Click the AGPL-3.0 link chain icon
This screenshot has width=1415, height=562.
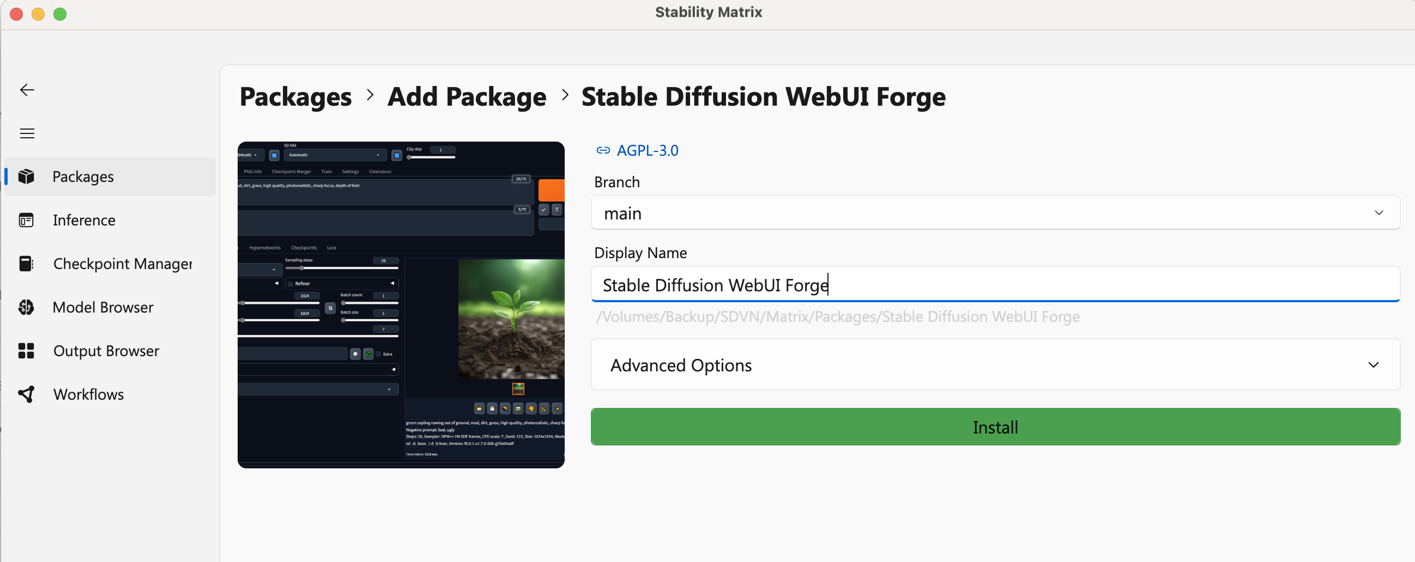click(x=603, y=150)
